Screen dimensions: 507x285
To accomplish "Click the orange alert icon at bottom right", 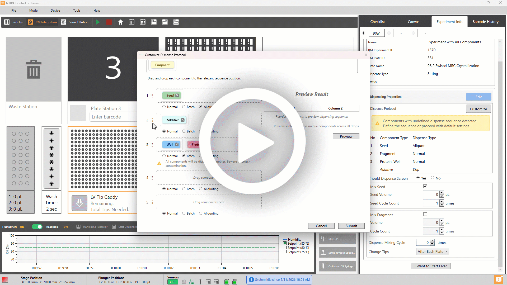I will tap(499, 279).
